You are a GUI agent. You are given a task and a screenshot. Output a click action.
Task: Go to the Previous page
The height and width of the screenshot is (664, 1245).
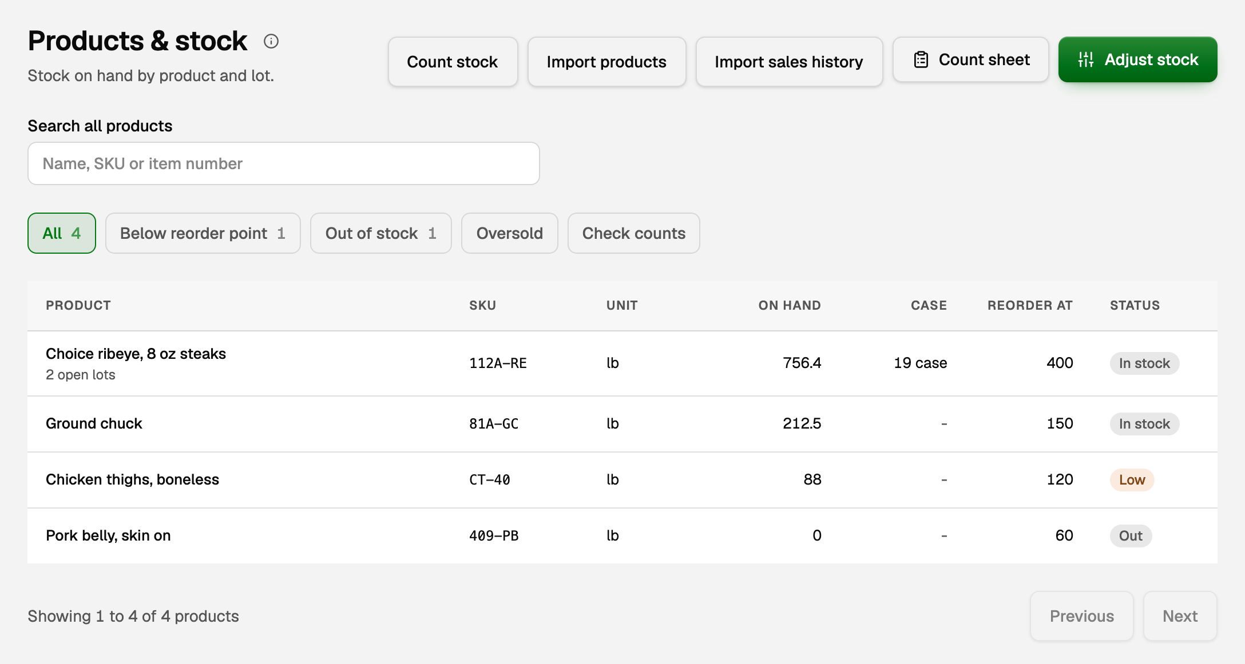click(x=1081, y=616)
